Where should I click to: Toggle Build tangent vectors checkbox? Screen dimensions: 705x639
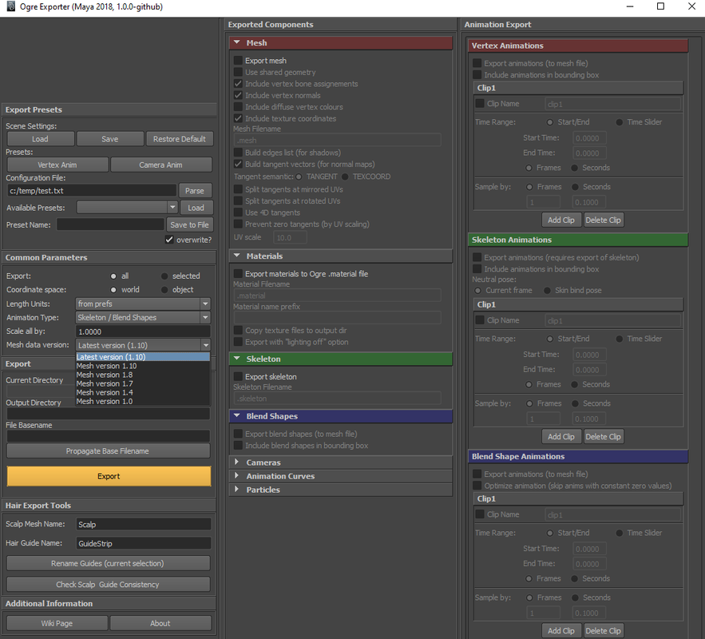point(238,164)
